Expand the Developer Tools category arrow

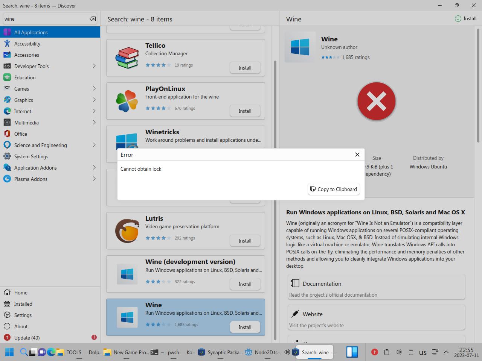click(94, 66)
